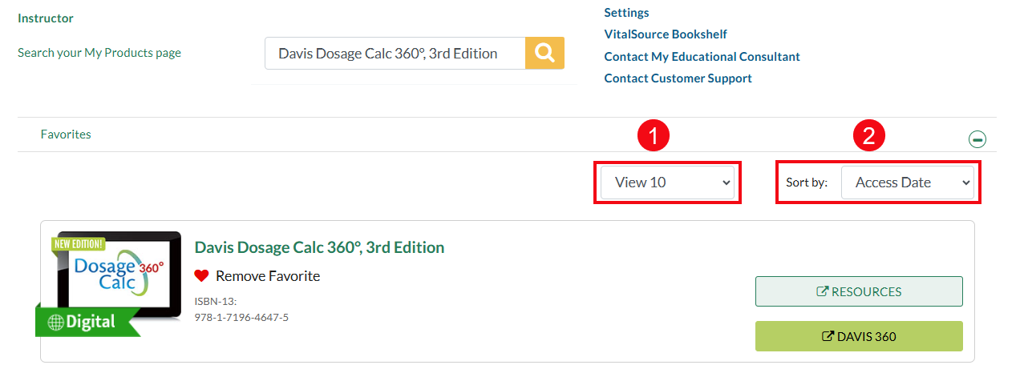
Task: Open the View 10 dropdown
Action: tap(667, 182)
